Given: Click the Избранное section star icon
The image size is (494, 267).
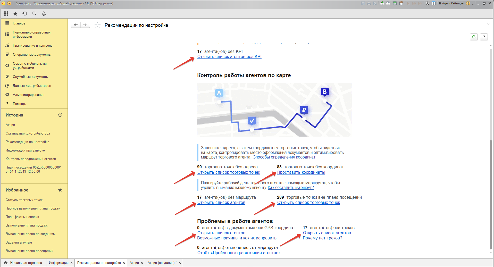Looking at the screenshot, I should click(x=60, y=190).
